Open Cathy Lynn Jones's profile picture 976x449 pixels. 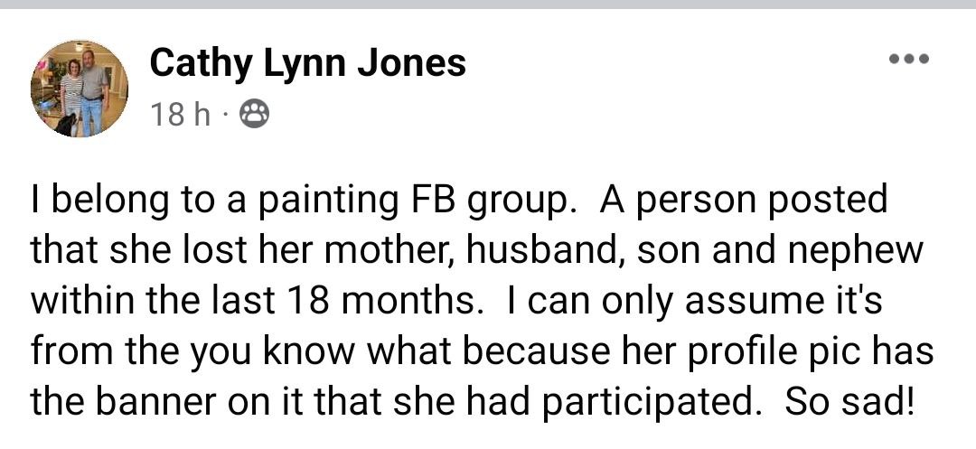click(80, 89)
